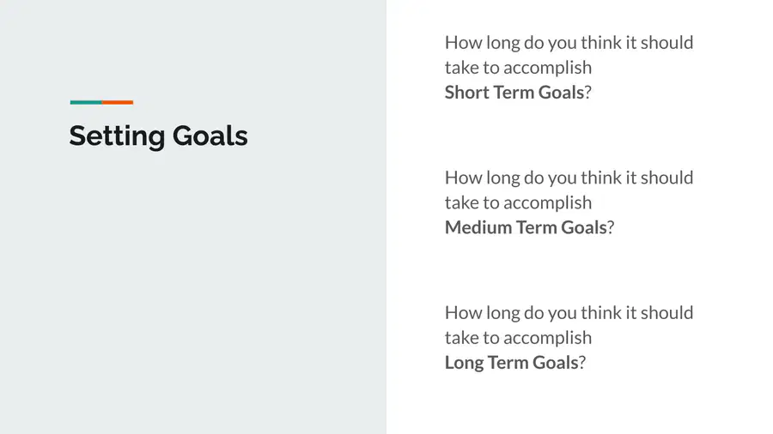Click the question mark after Long Term Goals
The width and height of the screenshot is (773, 434).
[x=582, y=363]
